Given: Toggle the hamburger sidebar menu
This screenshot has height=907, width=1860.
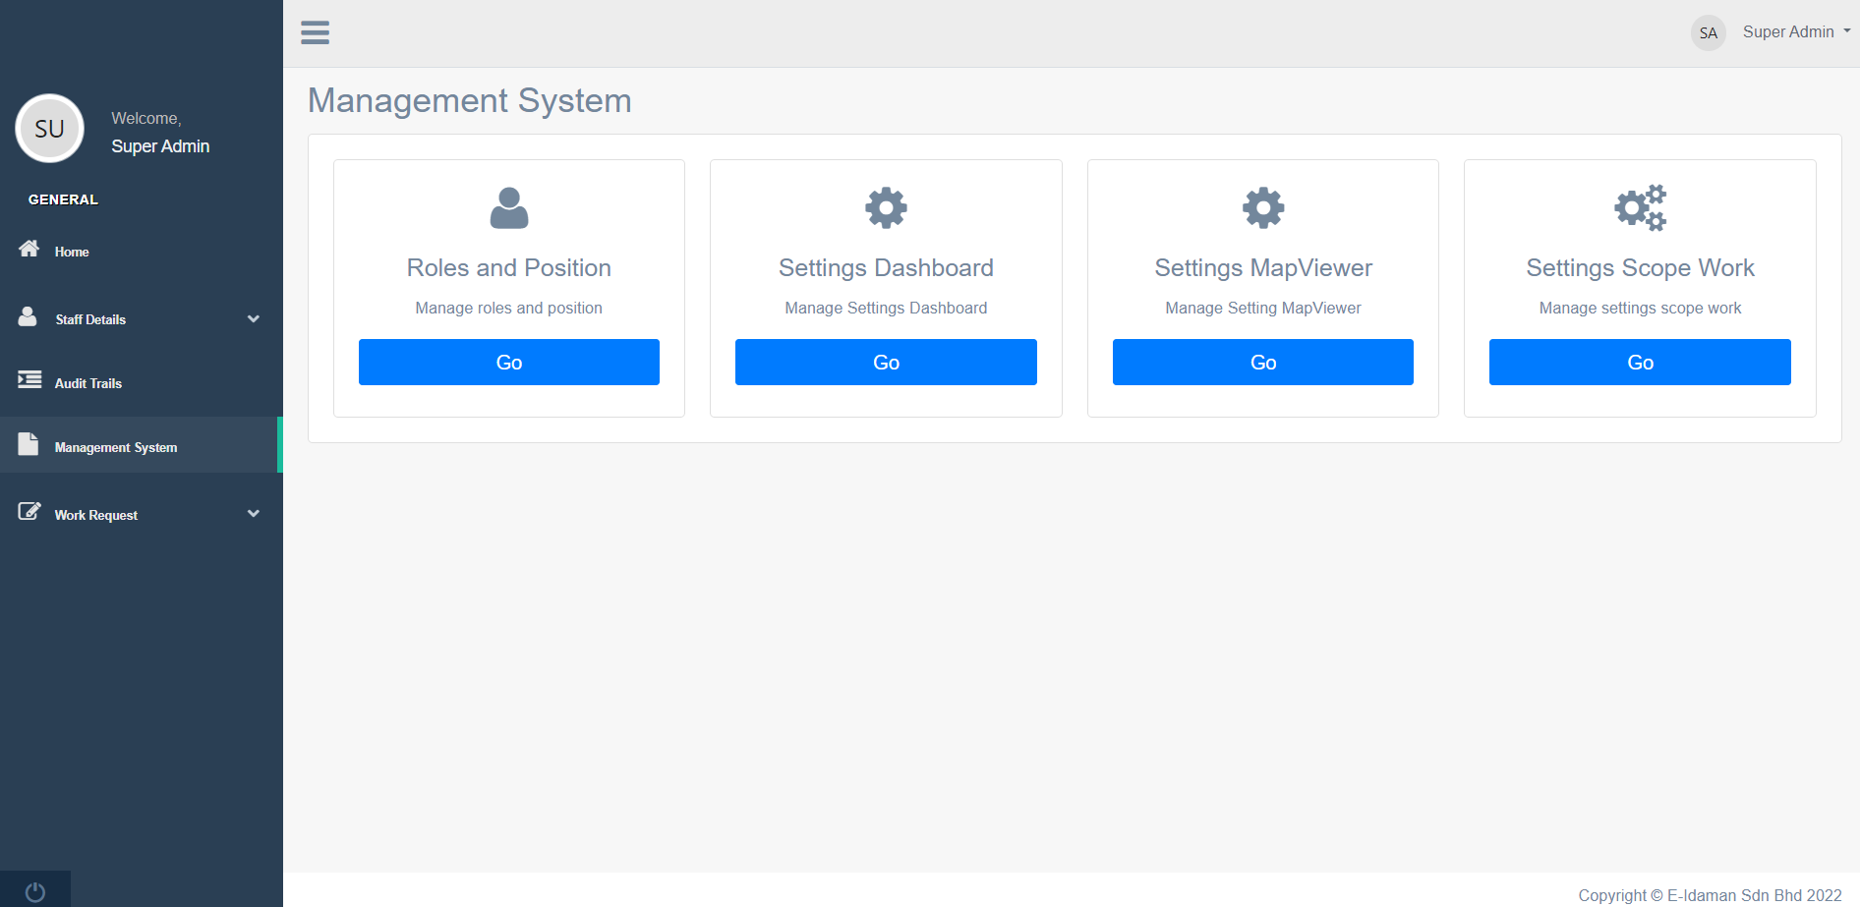Looking at the screenshot, I should [315, 32].
